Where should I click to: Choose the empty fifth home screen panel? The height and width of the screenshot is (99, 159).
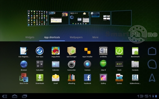(x=121, y=18)
